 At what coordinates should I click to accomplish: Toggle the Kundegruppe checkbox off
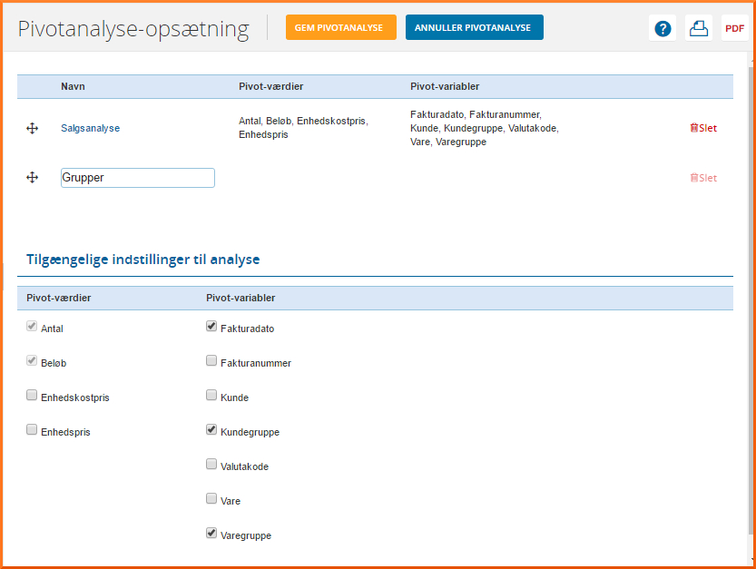211,427
